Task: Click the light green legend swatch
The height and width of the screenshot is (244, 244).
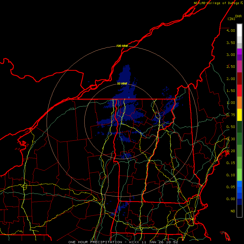Action: coord(239,175)
